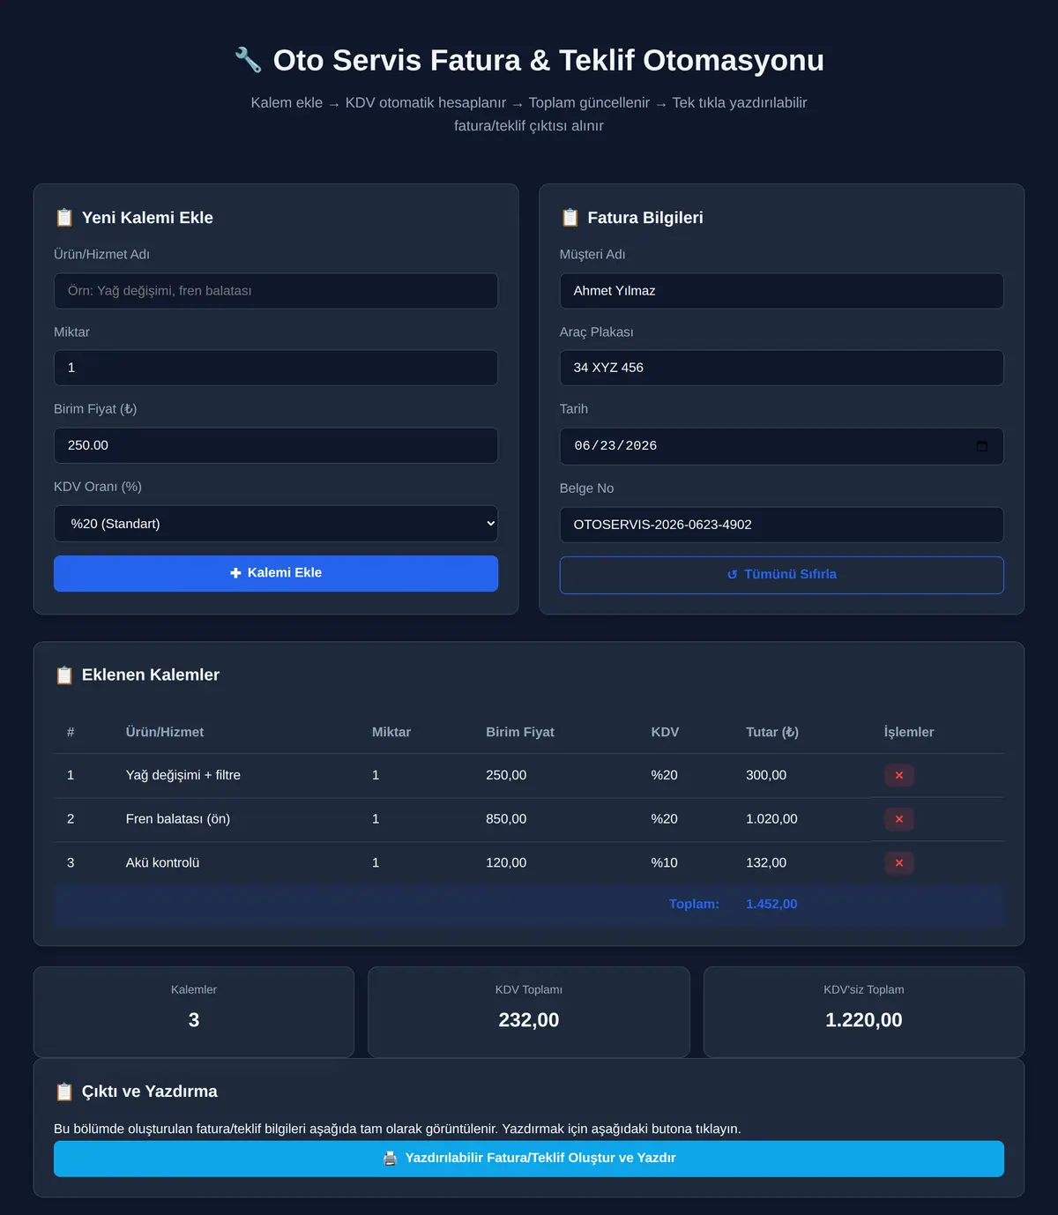Click the Tutar (₺) column header
Screen dimensions: 1058x1215
click(x=772, y=732)
